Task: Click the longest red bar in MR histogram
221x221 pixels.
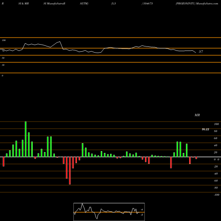Action: tap(70, 171)
